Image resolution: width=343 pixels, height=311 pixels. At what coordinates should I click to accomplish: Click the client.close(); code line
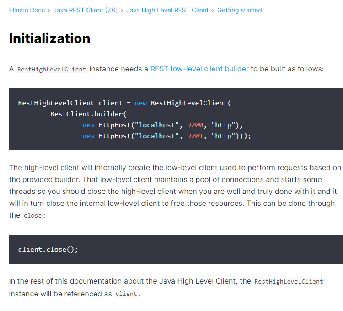(x=48, y=249)
